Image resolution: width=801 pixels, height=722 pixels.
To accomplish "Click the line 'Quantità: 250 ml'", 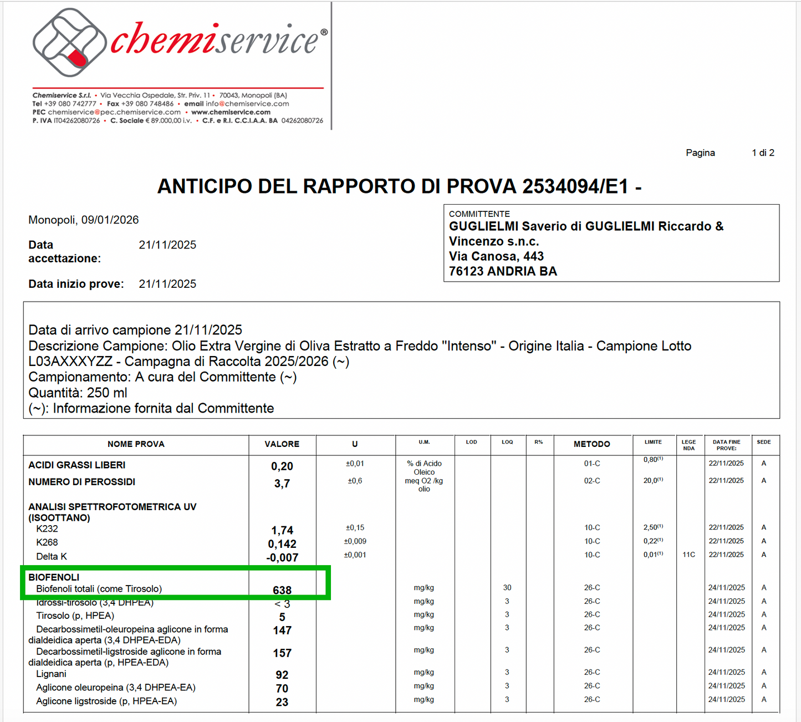I will tap(78, 393).
